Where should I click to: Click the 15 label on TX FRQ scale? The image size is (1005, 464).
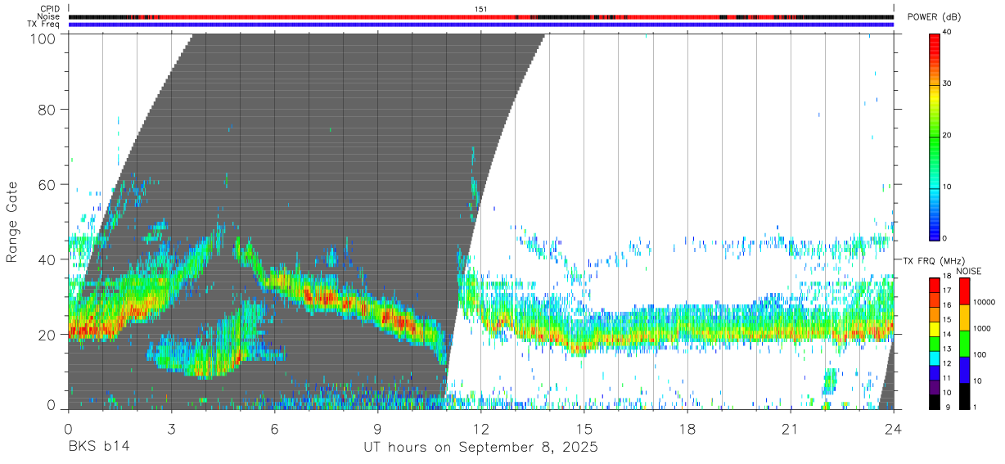coord(948,319)
